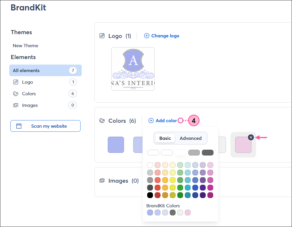The image size is (292, 227).
Task: Click the plus icon next to Change logo
Action: [147, 36]
